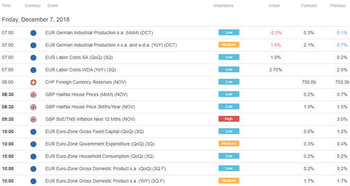
Task: Open EUR Euro-Zone Household Consumption event
Action: (x=99, y=156)
